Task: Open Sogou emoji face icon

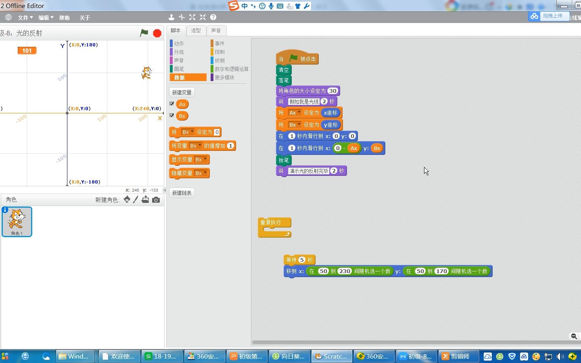Action: 262,6
